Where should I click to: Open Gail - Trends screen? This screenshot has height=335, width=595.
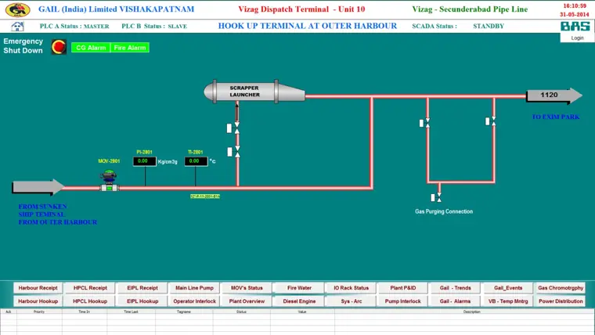(x=456, y=288)
